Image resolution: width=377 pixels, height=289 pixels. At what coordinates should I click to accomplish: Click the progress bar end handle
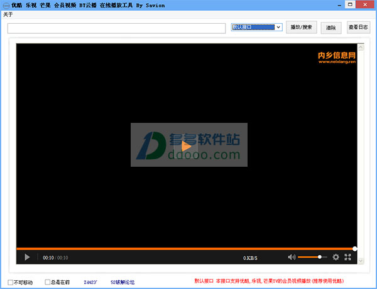pyautogui.click(x=354, y=249)
